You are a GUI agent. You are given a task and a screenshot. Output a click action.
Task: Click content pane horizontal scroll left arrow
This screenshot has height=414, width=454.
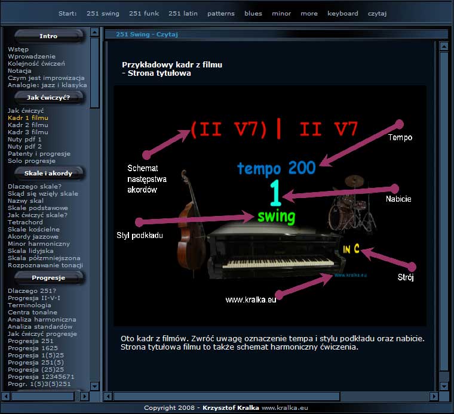click(x=108, y=396)
